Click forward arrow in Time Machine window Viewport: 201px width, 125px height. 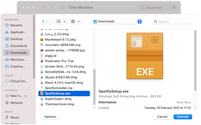pyautogui.click(x=52, y=8)
